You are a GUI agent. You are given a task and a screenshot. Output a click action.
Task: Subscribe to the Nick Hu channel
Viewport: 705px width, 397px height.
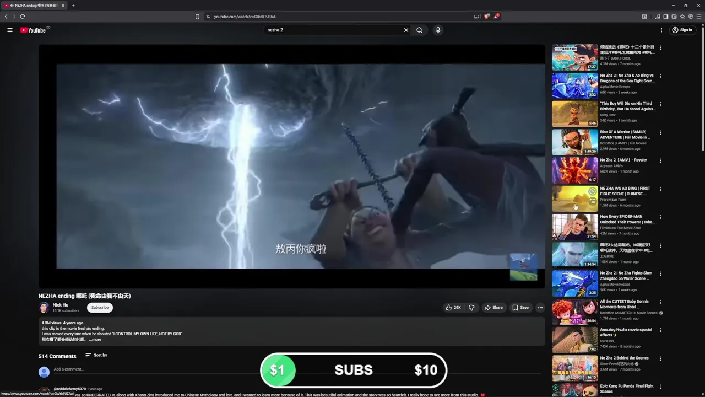100,308
